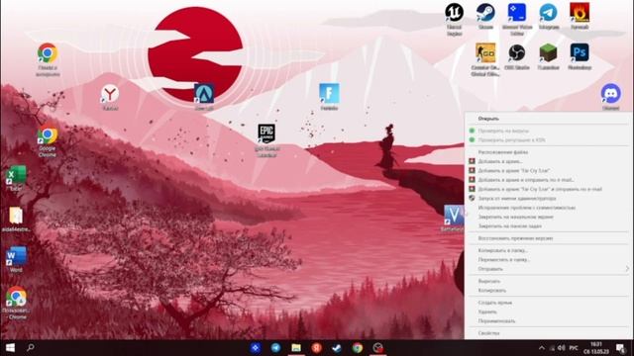Select the Counter-Strike Global Offensive shortcut

tap(485, 59)
